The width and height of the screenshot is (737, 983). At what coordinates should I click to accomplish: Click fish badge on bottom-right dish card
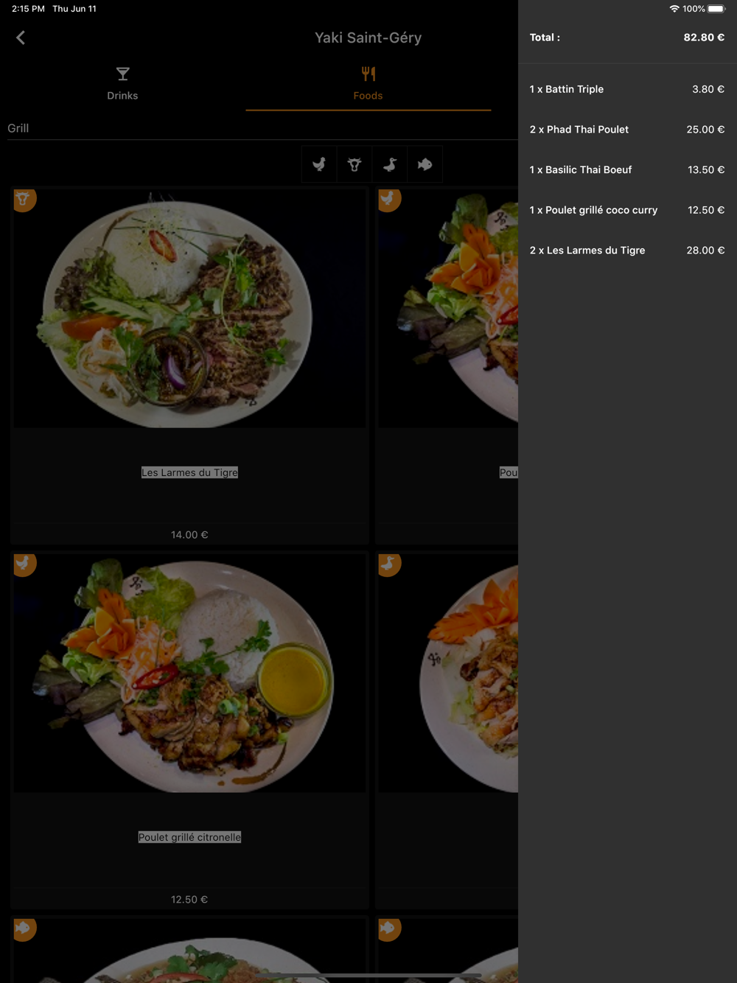coord(389,928)
